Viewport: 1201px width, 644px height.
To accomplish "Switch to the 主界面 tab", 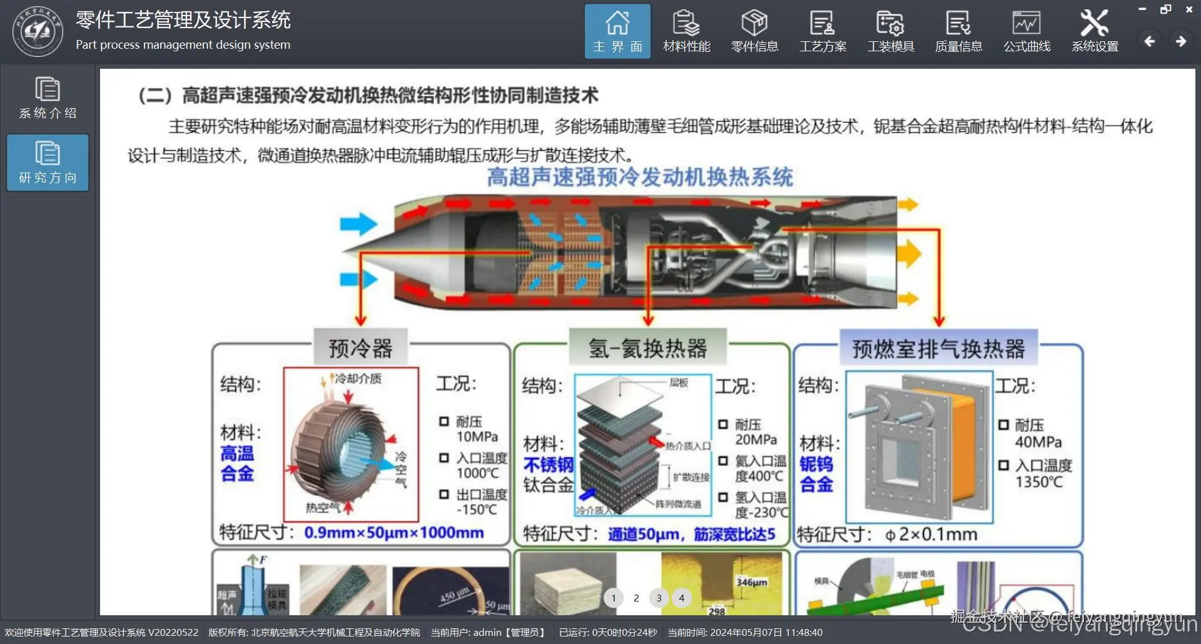I will (617, 31).
